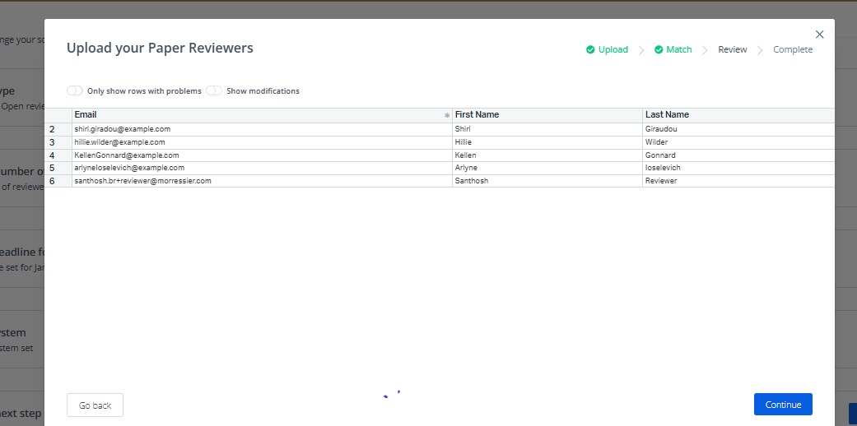Click the green checkmark beside Match step
Viewport: 857px width, 426px height.
point(659,50)
